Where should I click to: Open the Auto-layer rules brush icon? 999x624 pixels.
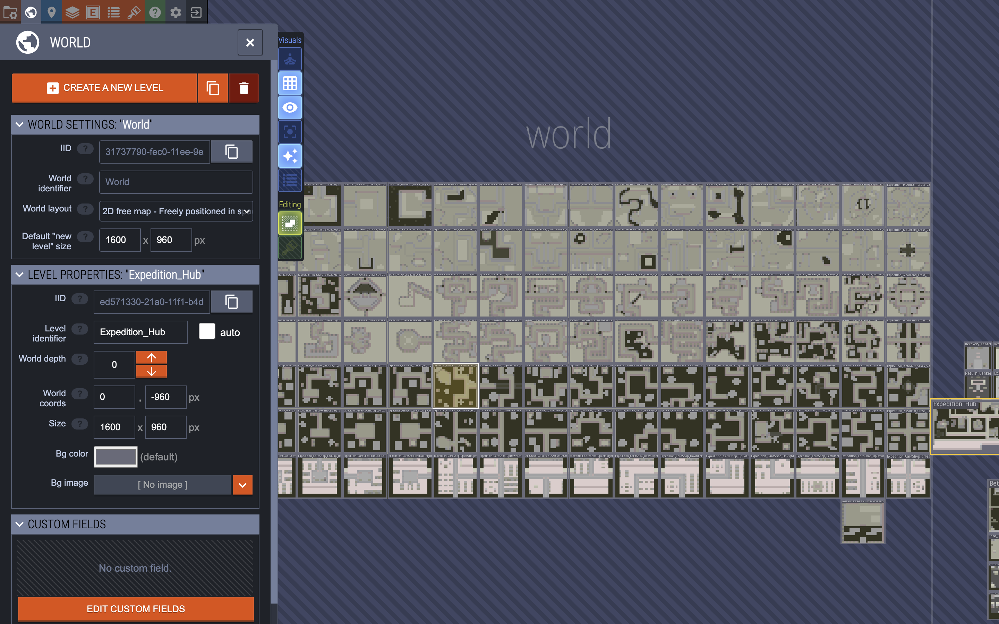tap(134, 12)
